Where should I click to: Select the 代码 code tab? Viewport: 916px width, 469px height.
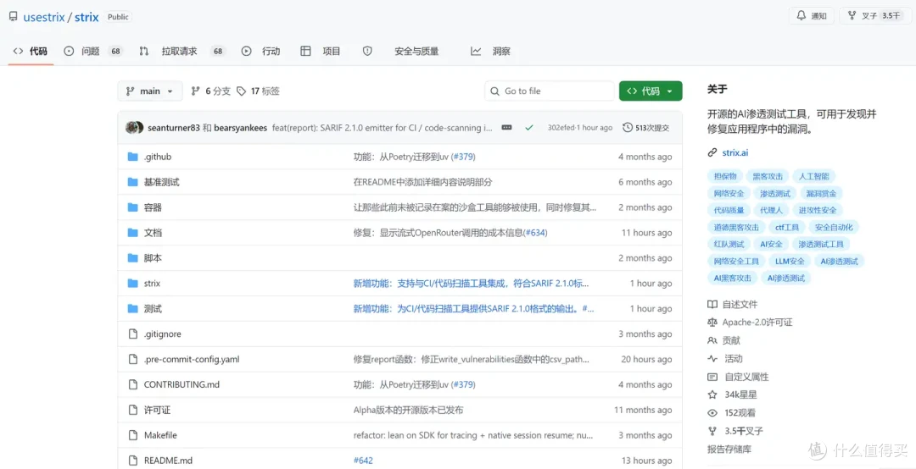pos(31,52)
